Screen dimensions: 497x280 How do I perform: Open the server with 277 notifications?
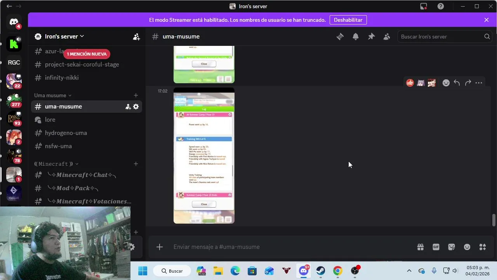tap(14, 100)
